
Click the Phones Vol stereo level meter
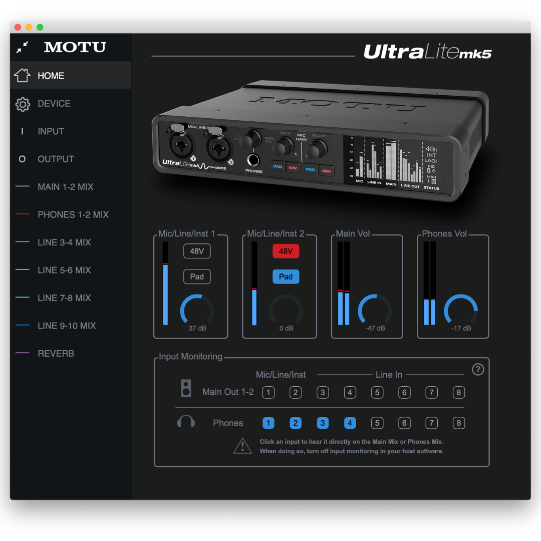click(x=430, y=283)
